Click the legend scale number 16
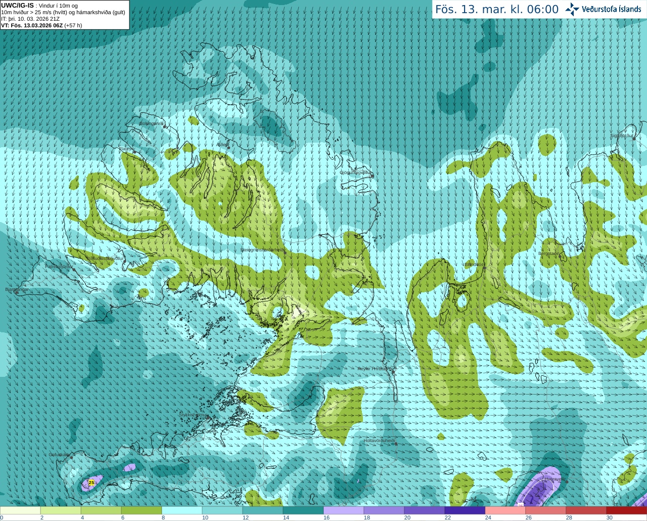The width and height of the screenshot is (647, 521). pyautogui.click(x=327, y=517)
